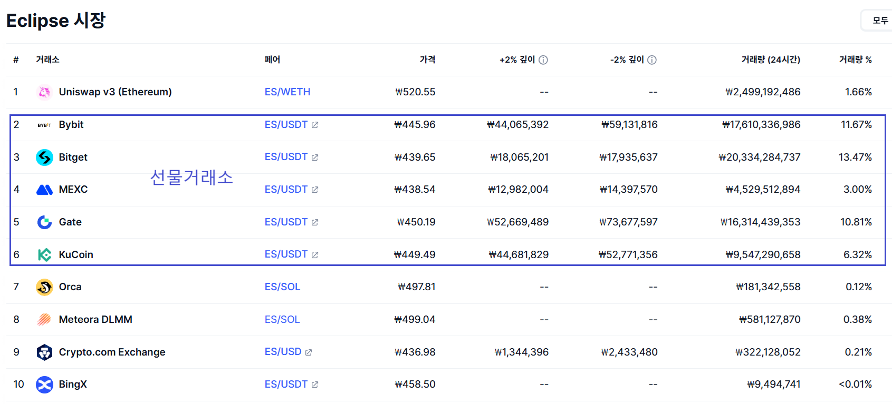Click the ₩52,669,489 depth cell

[x=517, y=222]
